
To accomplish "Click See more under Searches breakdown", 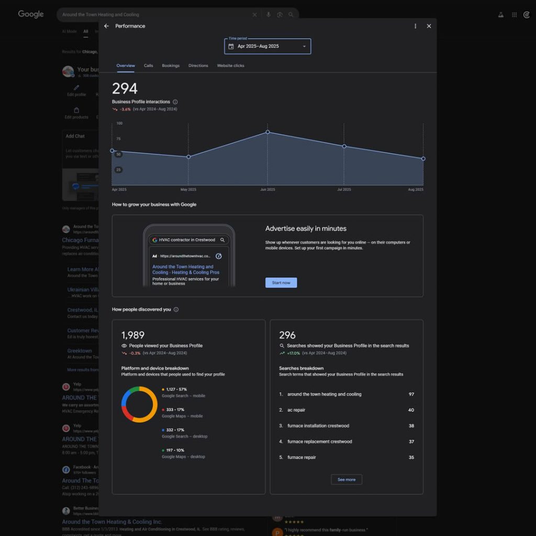I will [346, 479].
